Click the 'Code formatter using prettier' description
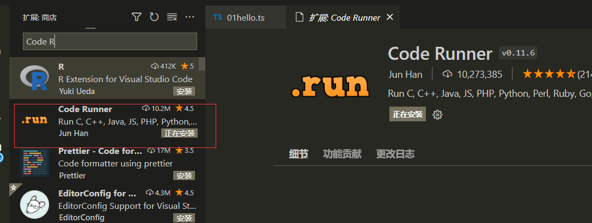 coord(115,163)
